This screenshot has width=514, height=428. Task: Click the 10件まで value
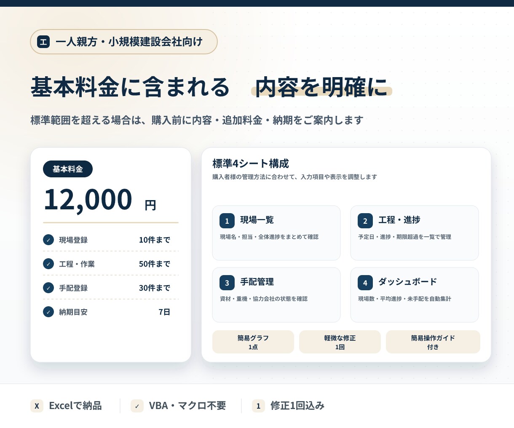point(155,240)
